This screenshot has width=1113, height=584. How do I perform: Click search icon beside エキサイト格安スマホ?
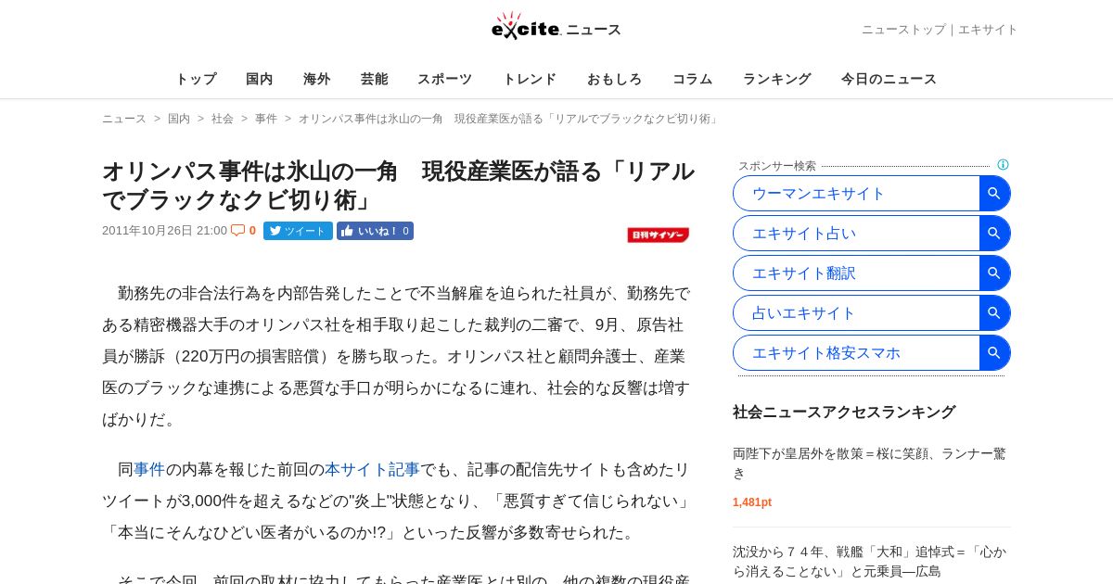(x=994, y=353)
